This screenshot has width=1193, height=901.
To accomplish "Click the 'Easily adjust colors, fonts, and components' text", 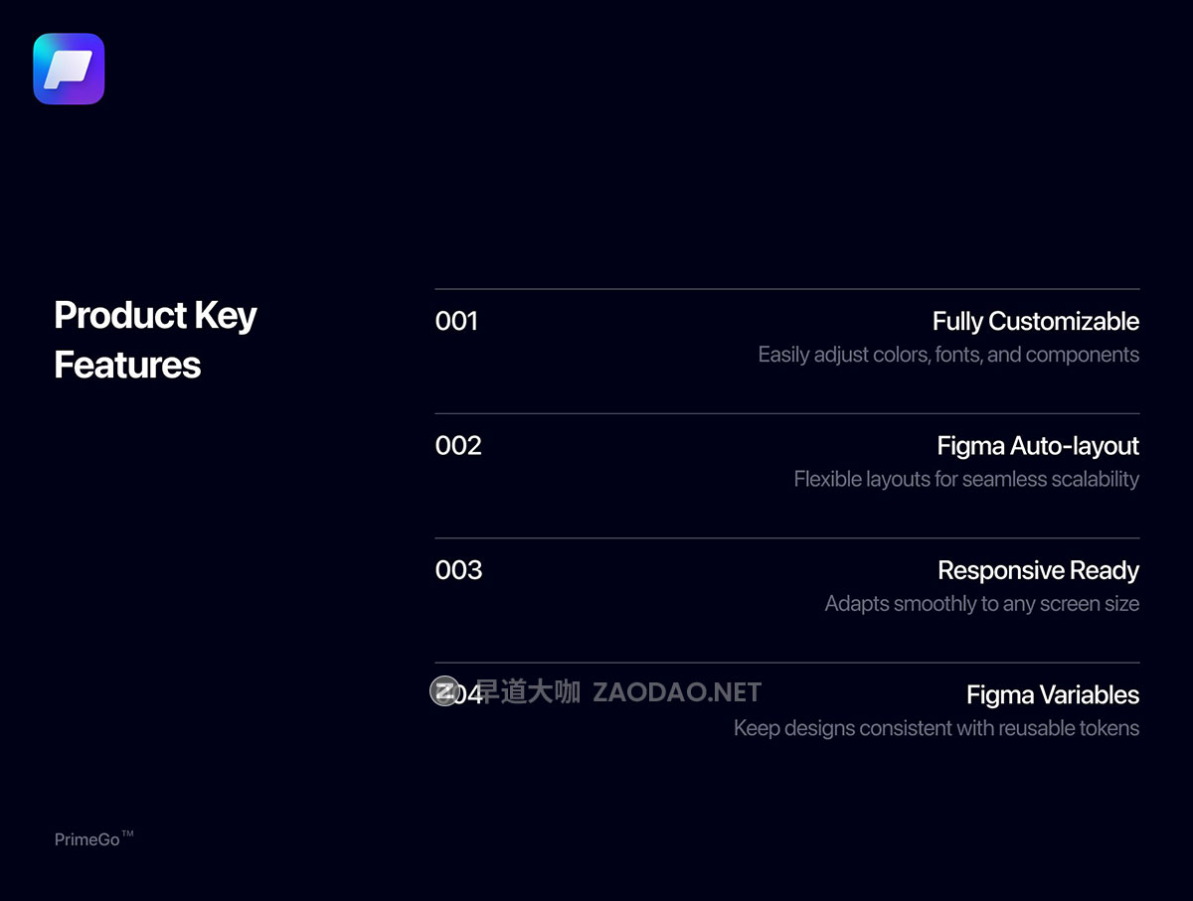I will click(948, 355).
